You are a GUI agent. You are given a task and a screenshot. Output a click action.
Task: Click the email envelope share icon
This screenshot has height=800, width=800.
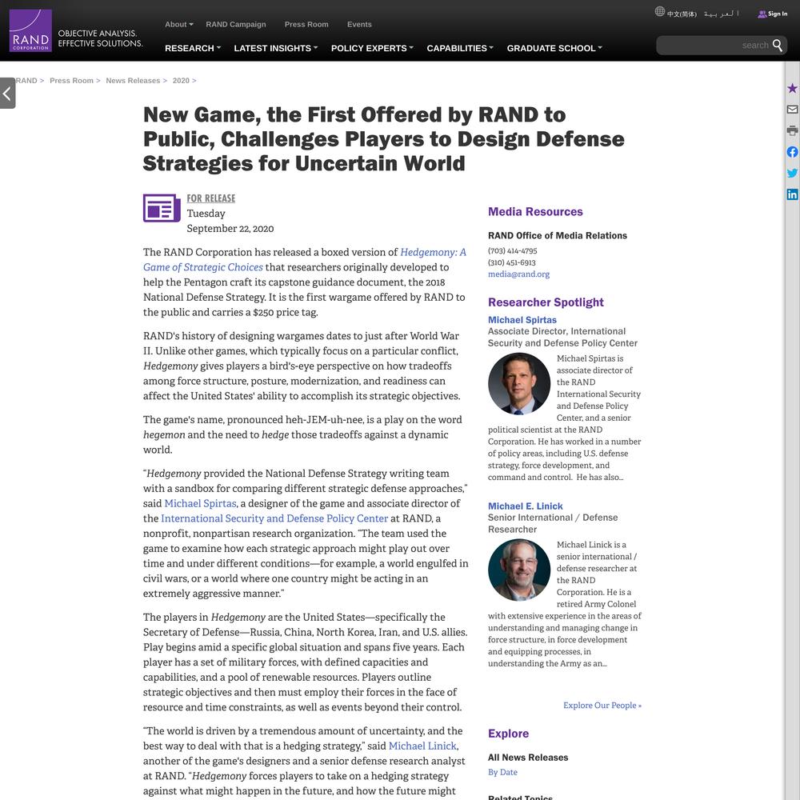[792, 109]
